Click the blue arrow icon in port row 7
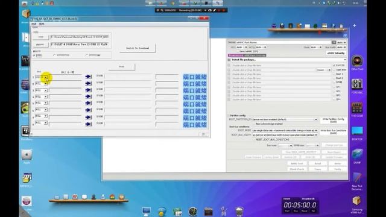Screen dimensions: 386x217 89,117
